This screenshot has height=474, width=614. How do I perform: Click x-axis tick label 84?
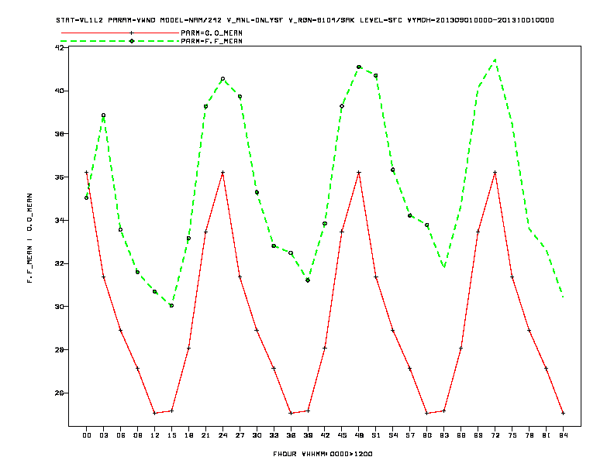[563, 435]
